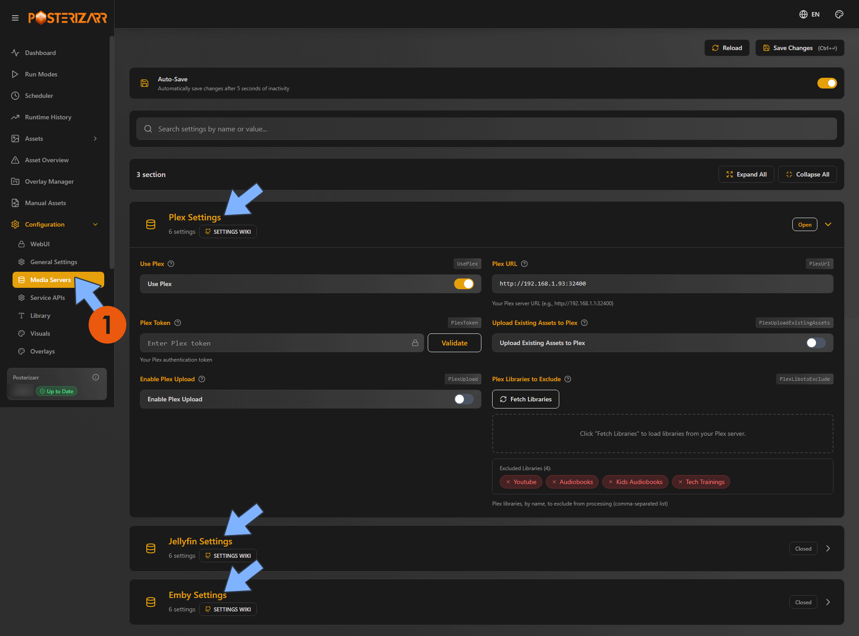Remove Tech Trainings excluded library tag
859x636 pixels.
pos(680,482)
